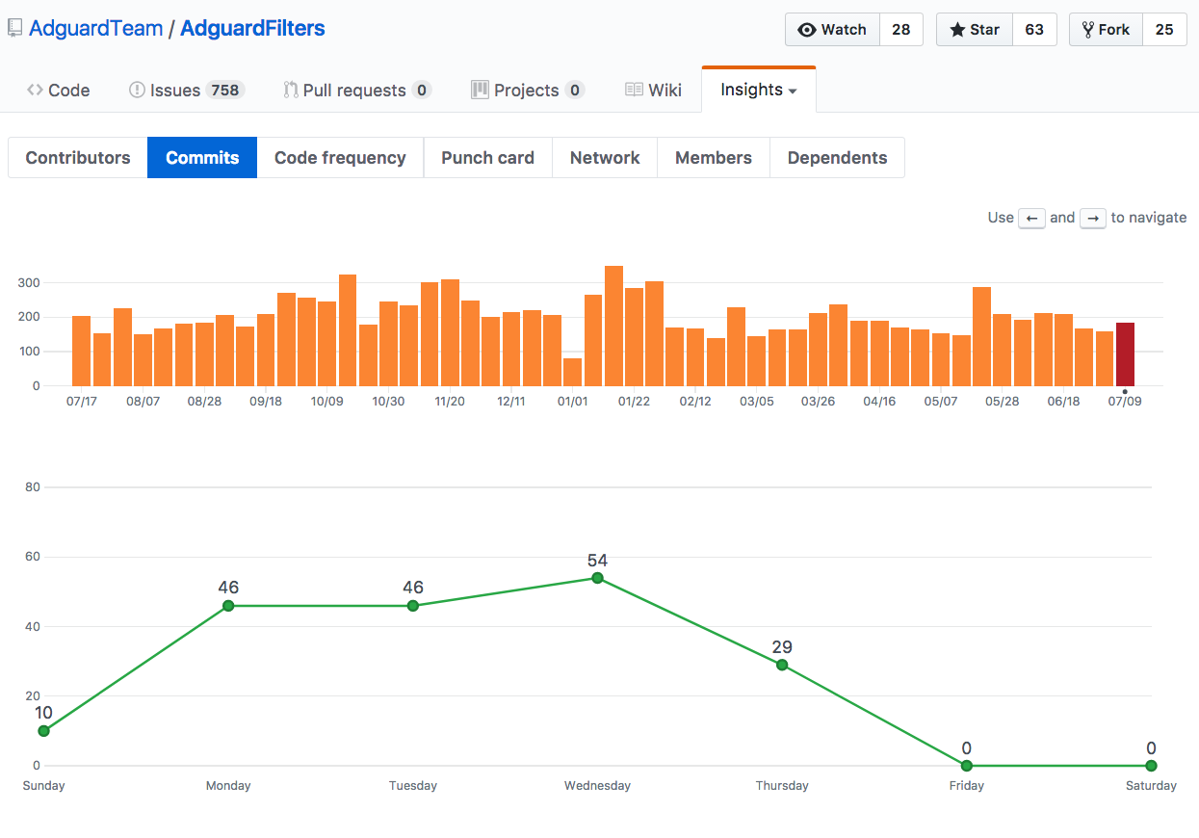1199x838 pixels.
Task: Open the Projects tab
Action: [x=528, y=90]
